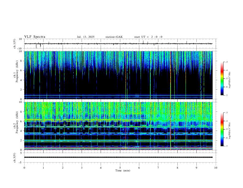Click the "Time (min)" axis label
The image size is (243, 188).
point(123,170)
